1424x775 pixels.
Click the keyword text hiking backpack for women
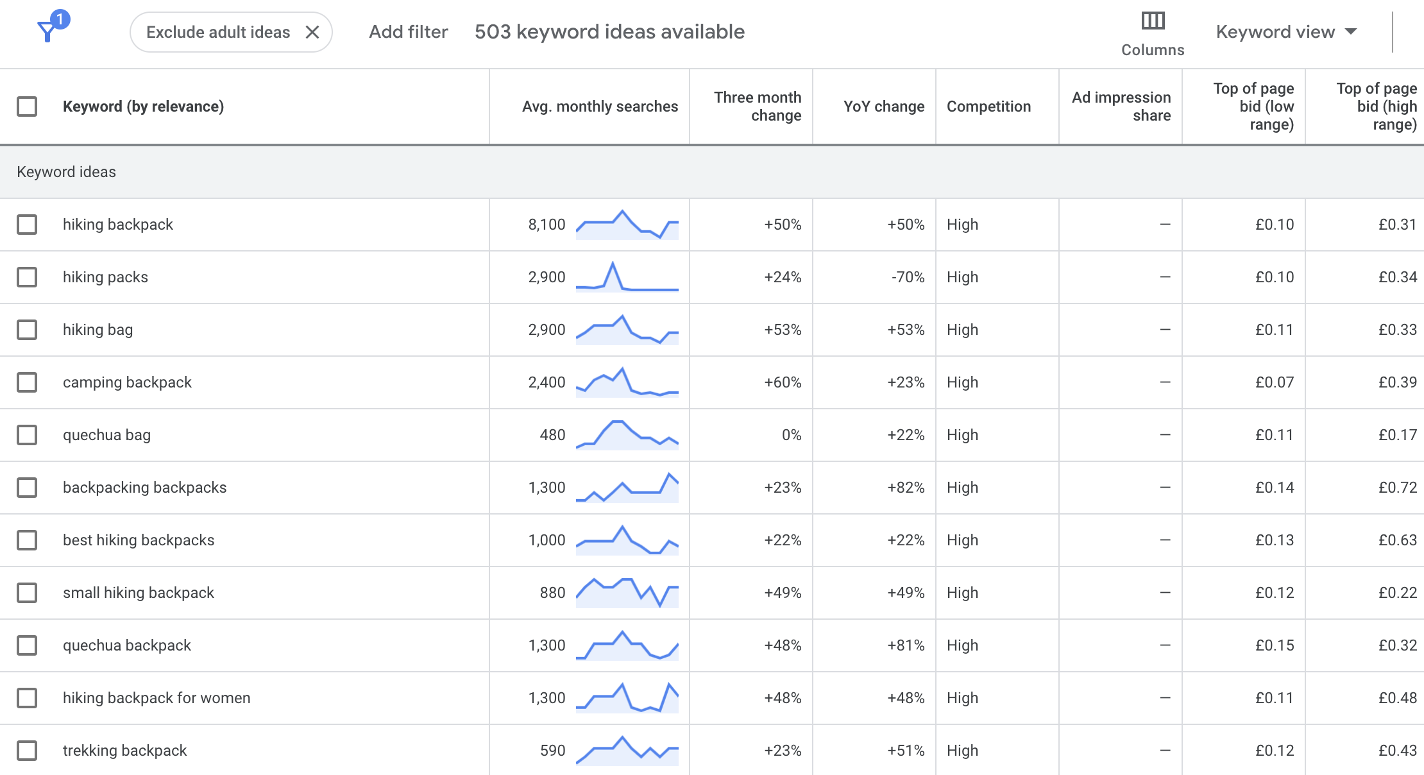point(157,698)
